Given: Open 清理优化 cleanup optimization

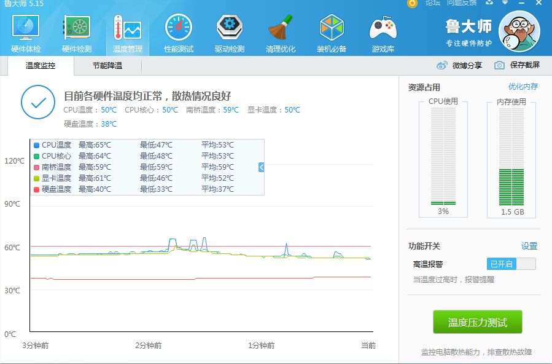Looking at the screenshot, I should (x=281, y=34).
